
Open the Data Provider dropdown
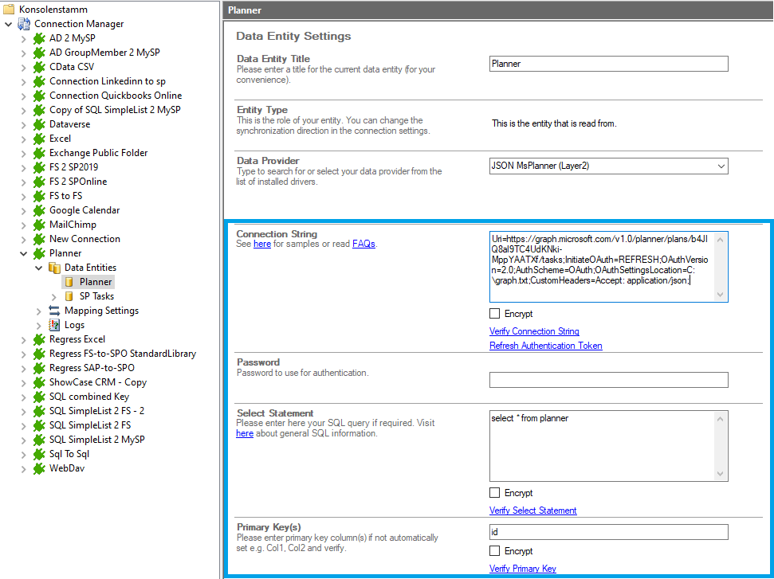coord(721,166)
